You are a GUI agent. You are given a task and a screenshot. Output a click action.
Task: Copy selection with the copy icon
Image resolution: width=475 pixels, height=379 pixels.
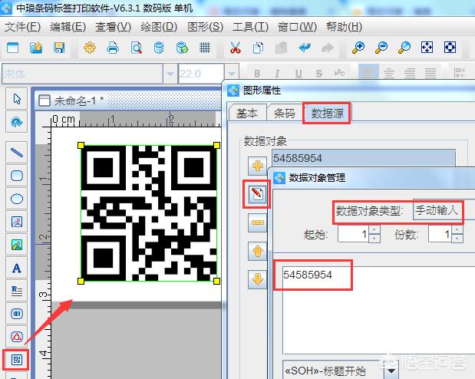click(x=258, y=48)
